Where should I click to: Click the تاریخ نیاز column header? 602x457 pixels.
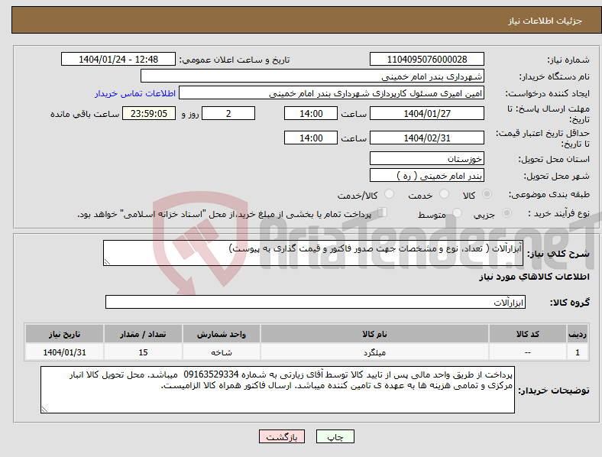coord(64,334)
